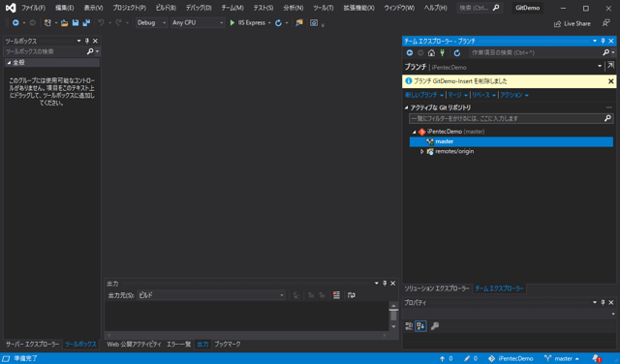
Task: Pop out the Branches page
Action: click(610, 66)
